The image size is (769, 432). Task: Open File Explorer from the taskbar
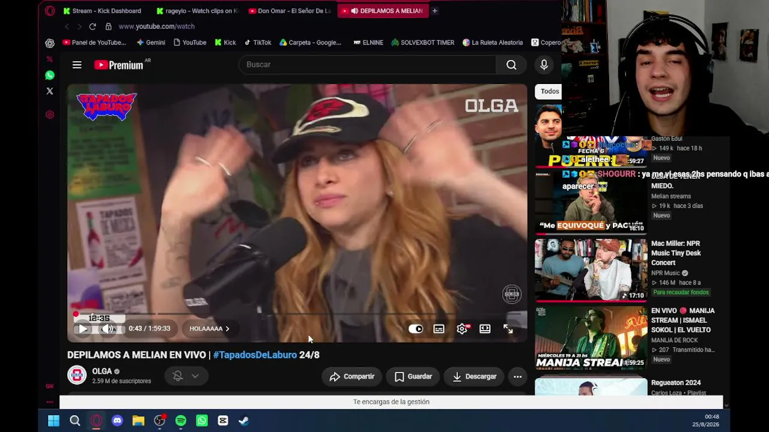click(138, 421)
